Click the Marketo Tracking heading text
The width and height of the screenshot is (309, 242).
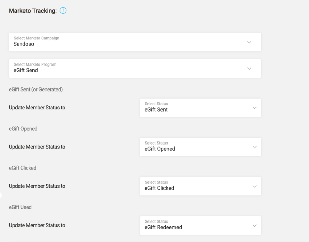(33, 11)
